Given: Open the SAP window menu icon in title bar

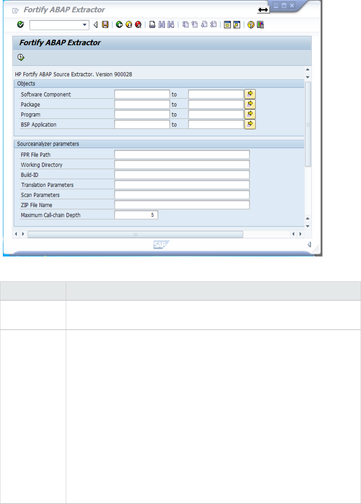Looking at the screenshot, I should (16, 10).
